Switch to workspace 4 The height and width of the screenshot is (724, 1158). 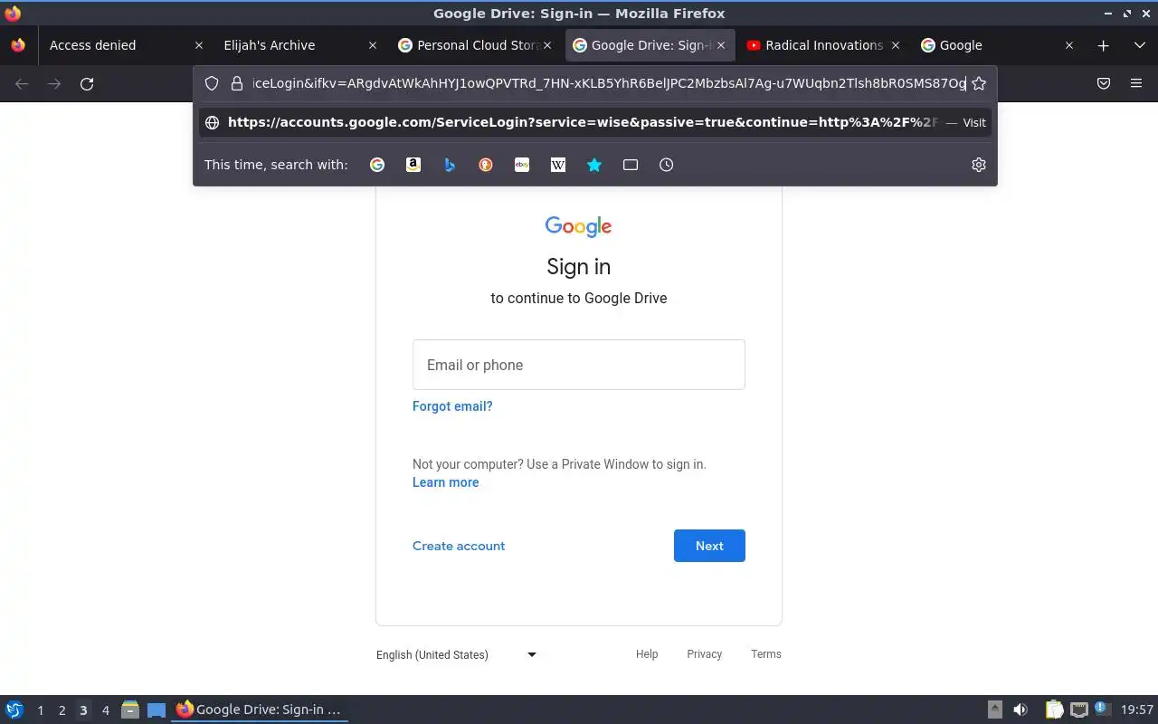click(x=105, y=710)
